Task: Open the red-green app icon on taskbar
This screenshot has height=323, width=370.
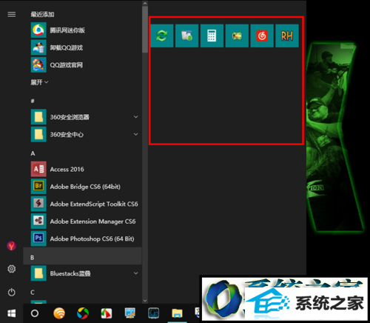Action: [x=107, y=313]
